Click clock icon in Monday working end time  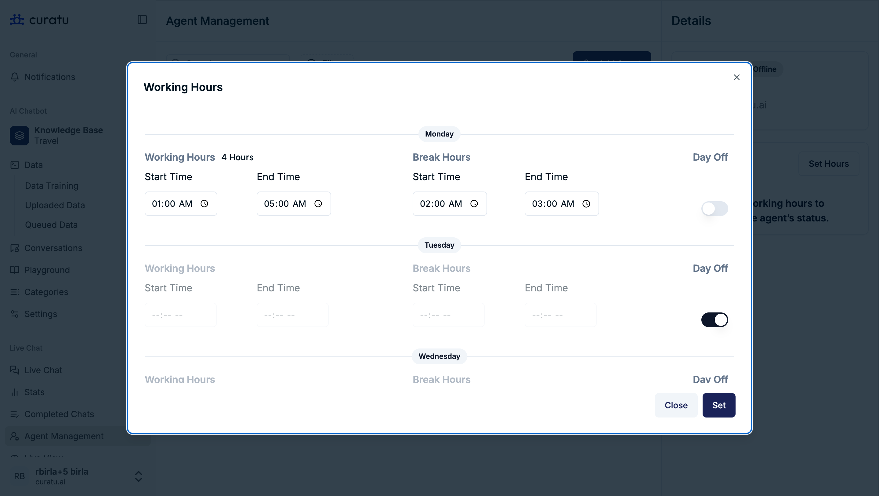(x=318, y=204)
